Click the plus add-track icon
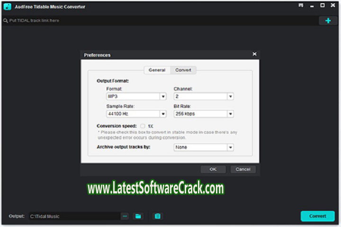The image size is (341, 227). (x=328, y=21)
